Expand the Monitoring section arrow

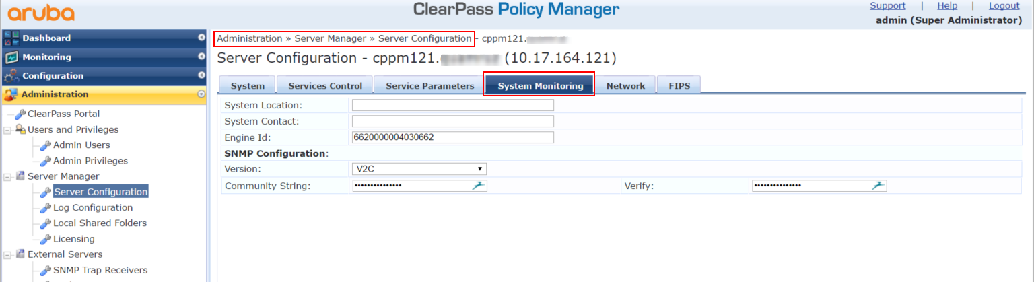point(201,57)
